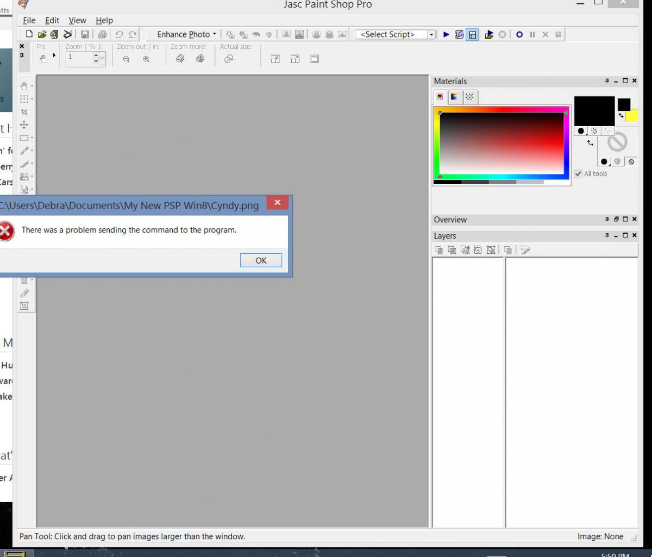
Task: Click the Undo arrow icon
Action: pos(120,34)
